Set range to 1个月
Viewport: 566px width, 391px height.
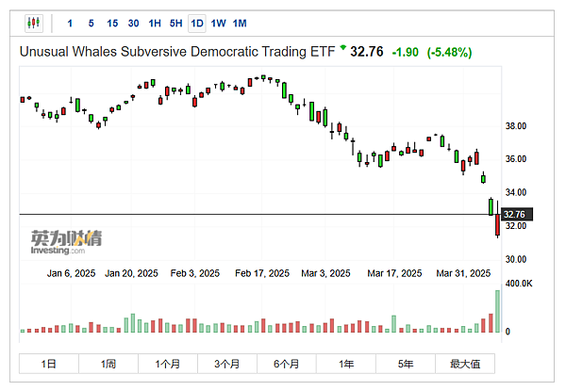(x=168, y=364)
